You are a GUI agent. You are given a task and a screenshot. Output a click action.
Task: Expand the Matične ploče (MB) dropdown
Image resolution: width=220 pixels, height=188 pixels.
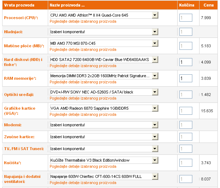104,43
